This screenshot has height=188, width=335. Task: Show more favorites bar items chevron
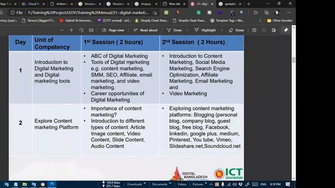click(260, 21)
